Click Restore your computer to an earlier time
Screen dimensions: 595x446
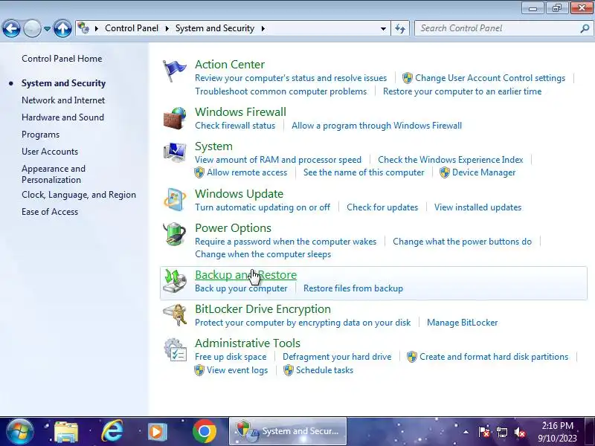(462, 91)
